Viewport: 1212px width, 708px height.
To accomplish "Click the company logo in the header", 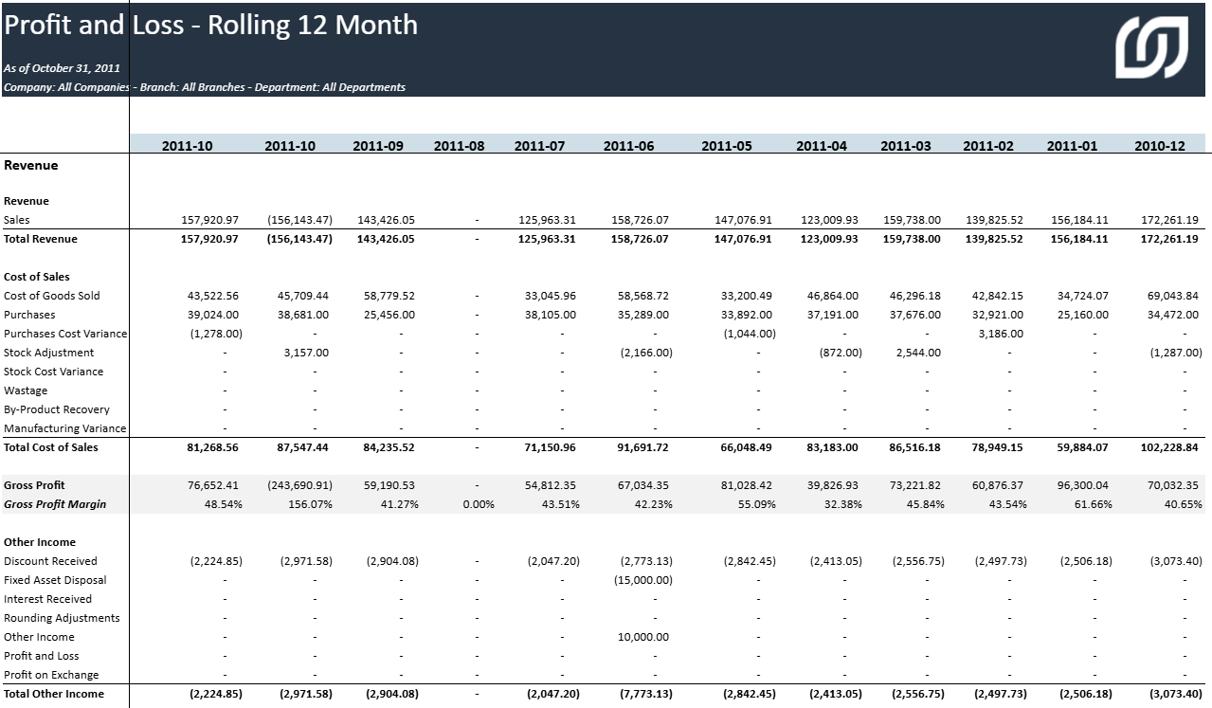I will tap(1150, 47).
